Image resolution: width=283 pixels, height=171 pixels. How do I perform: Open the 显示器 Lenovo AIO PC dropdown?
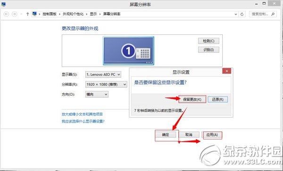coord(103,74)
